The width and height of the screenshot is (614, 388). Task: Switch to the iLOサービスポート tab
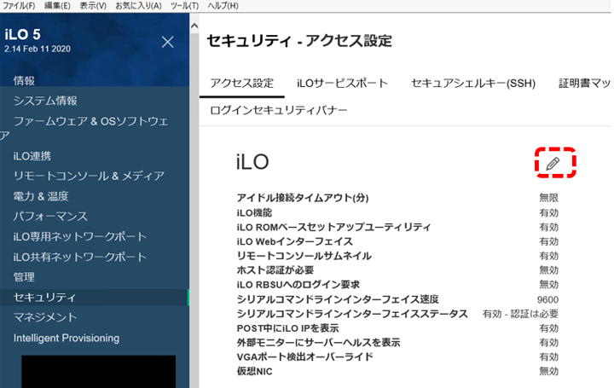(342, 84)
